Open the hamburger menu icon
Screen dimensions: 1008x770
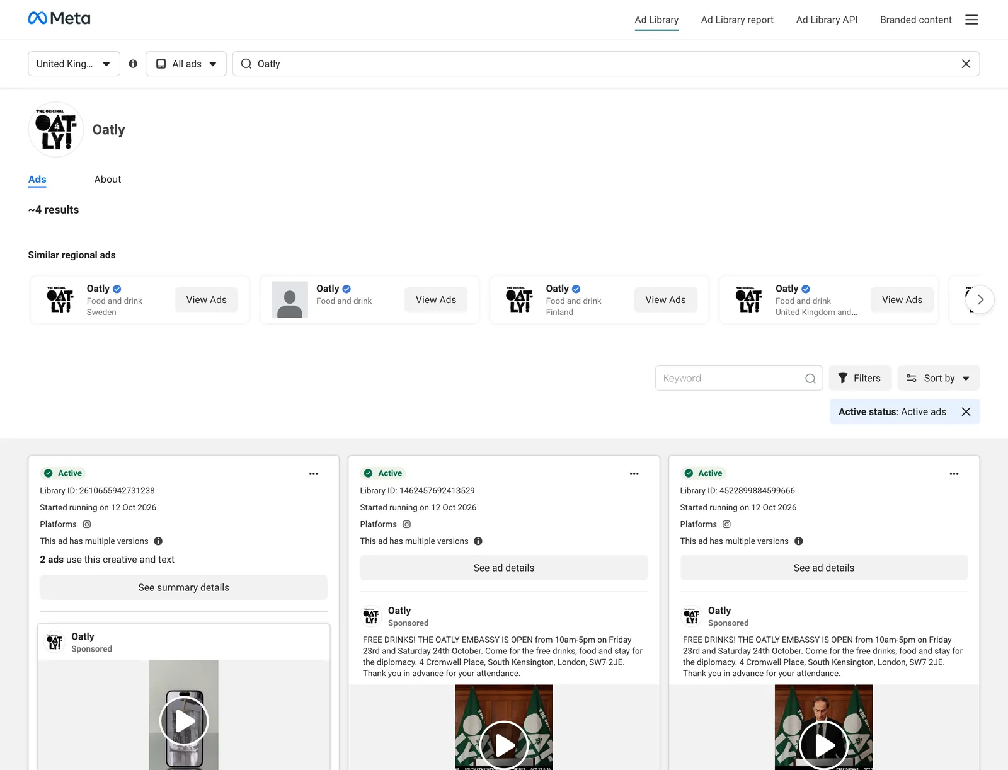pos(971,20)
